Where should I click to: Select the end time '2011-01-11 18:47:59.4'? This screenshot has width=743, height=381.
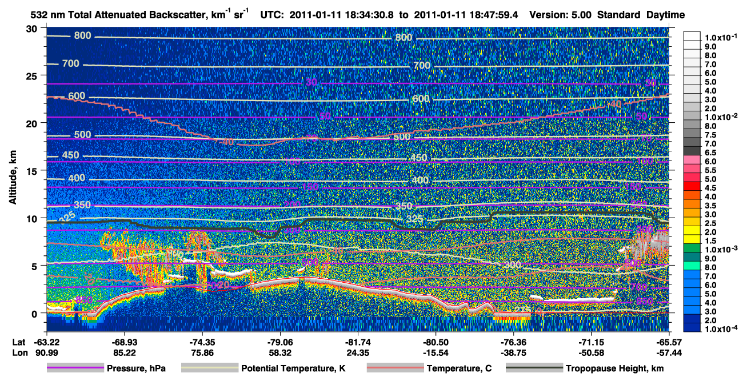point(465,14)
